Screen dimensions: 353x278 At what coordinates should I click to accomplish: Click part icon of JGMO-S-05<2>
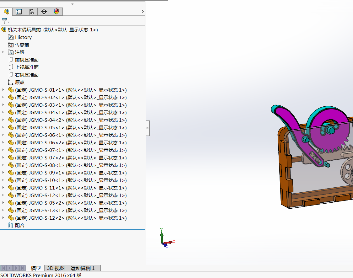click(x=11, y=203)
